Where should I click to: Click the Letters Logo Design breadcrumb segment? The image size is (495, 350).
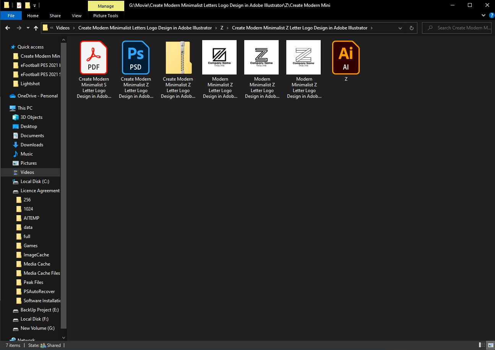coord(145,28)
